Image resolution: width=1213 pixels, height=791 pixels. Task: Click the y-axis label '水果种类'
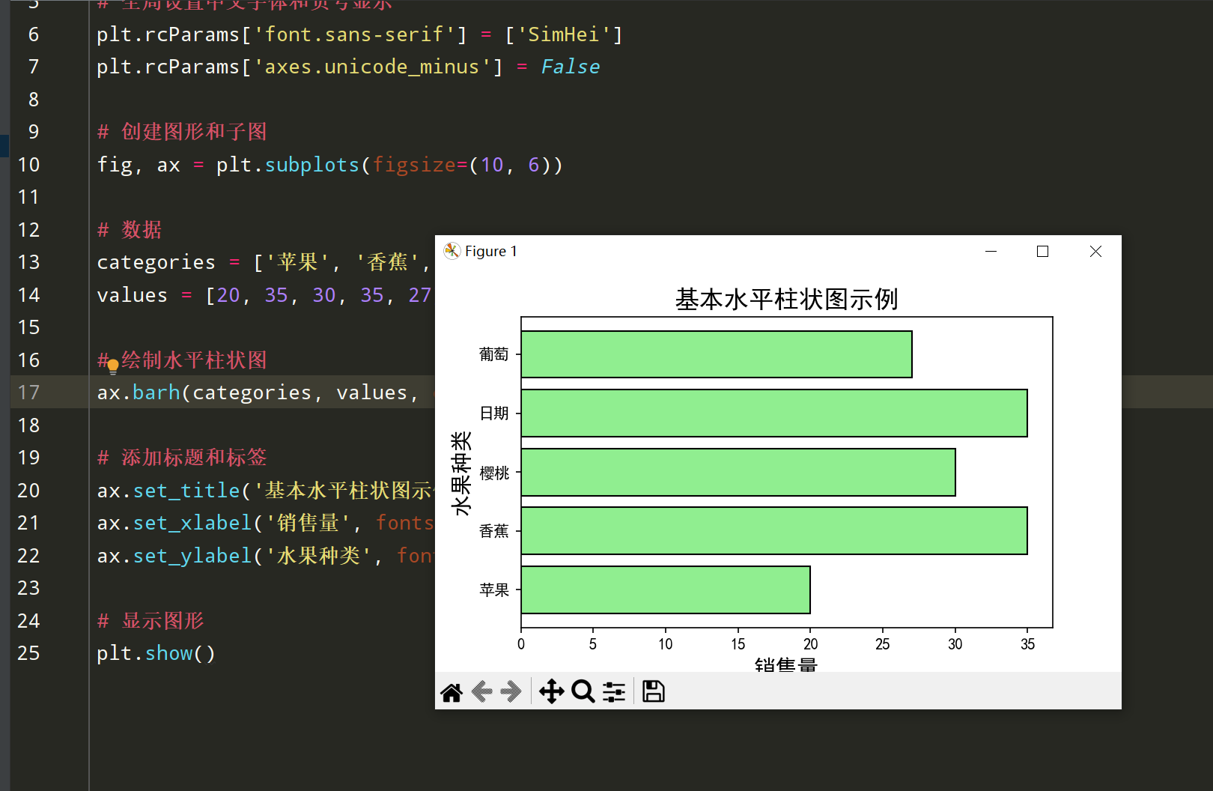click(x=461, y=473)
